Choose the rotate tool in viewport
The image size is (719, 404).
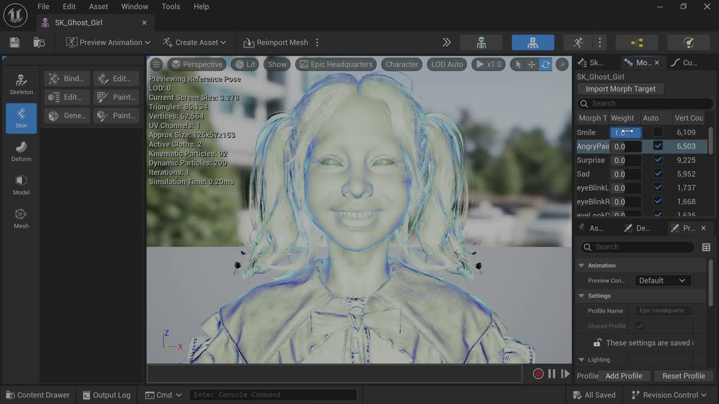[545, 65]
